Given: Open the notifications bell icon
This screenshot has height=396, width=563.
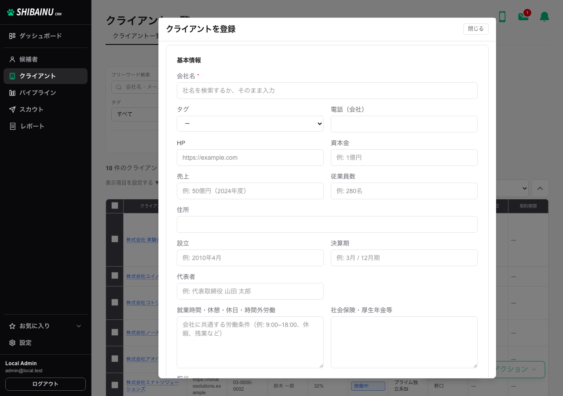Looking at the screenshot, I should [545, 17].
